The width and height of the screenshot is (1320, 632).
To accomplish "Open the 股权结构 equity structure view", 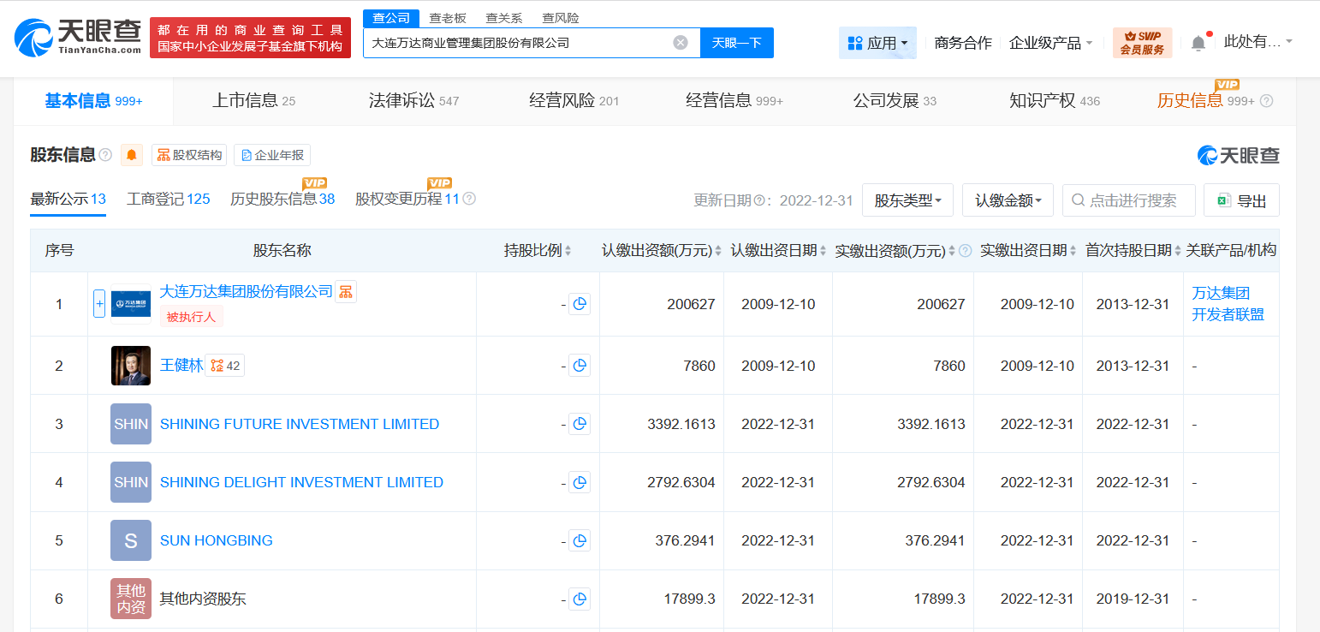I will click(188, 155).
